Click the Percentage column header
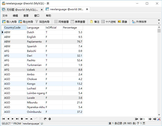The width and height of the screenshot is (162, 126). pos(73,28)
